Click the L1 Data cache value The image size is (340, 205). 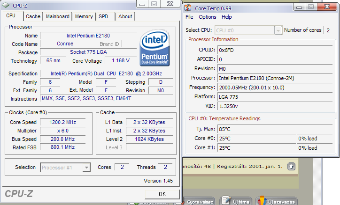pos(149,122)
